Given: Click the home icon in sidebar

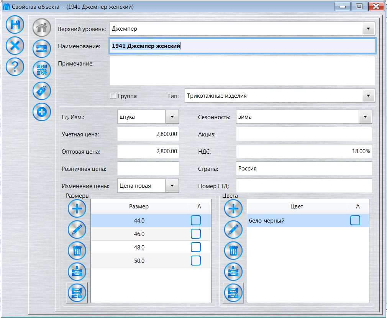Looking at the screenshot, I should [x=42, y=28].
